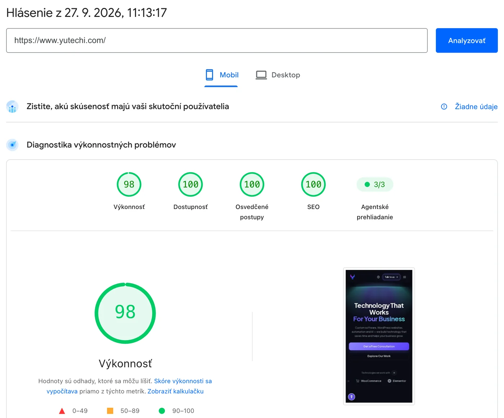This screenshot has width=504, height=418.
Task: Click the diagnostics radar icon
Action: coord(13,145)
